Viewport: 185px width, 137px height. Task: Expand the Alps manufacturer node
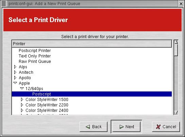coord(15,67)
